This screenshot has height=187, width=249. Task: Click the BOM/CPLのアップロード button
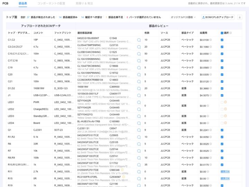point(218,17)
